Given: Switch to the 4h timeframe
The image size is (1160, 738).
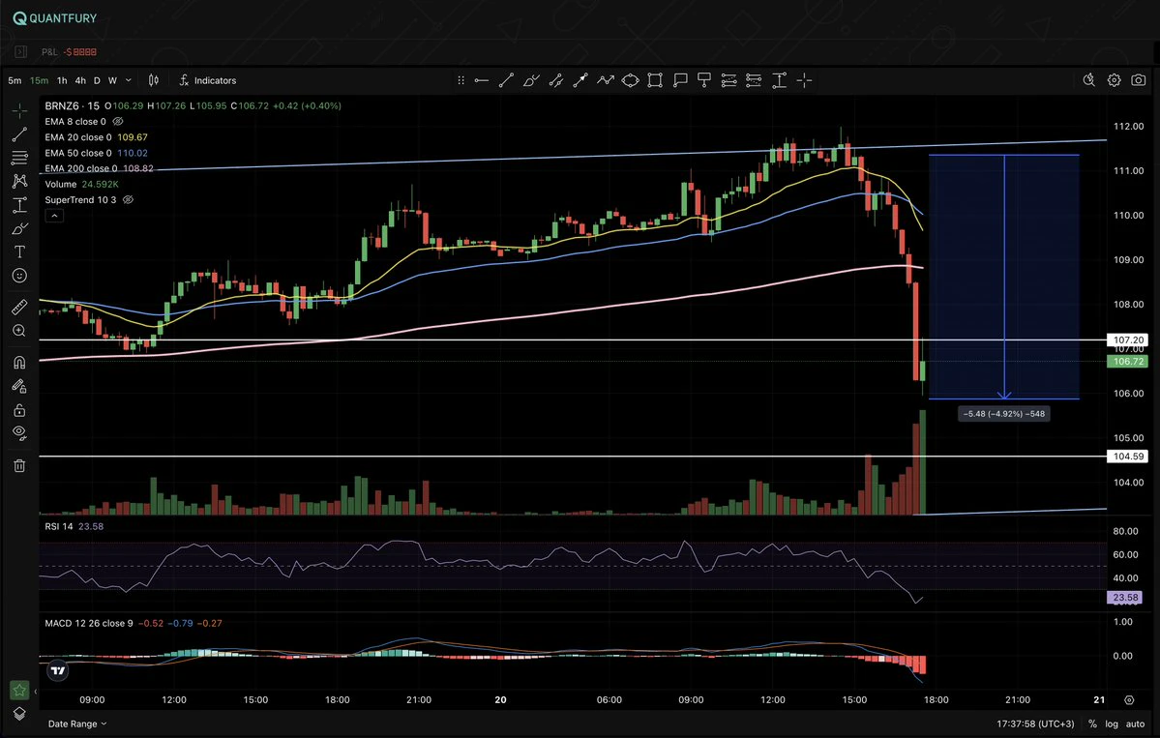Looking at the screenshot, I should (80, 80).
